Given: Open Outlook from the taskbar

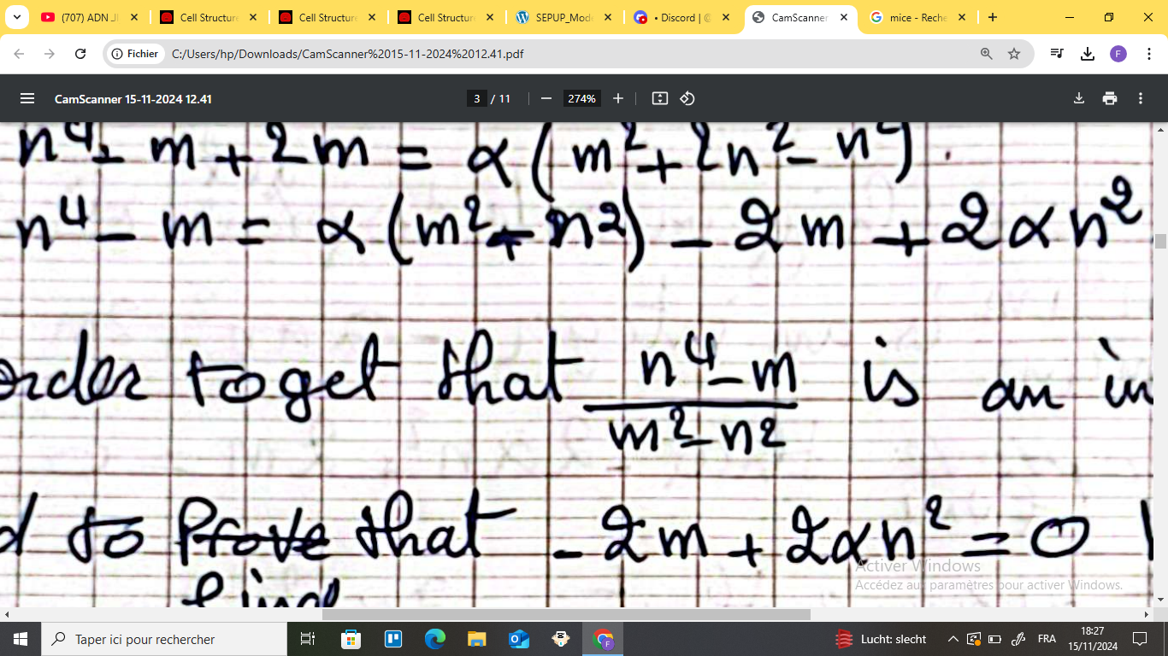Looking at the screenshot, I should pyautogui.click(x=519, y=639).
